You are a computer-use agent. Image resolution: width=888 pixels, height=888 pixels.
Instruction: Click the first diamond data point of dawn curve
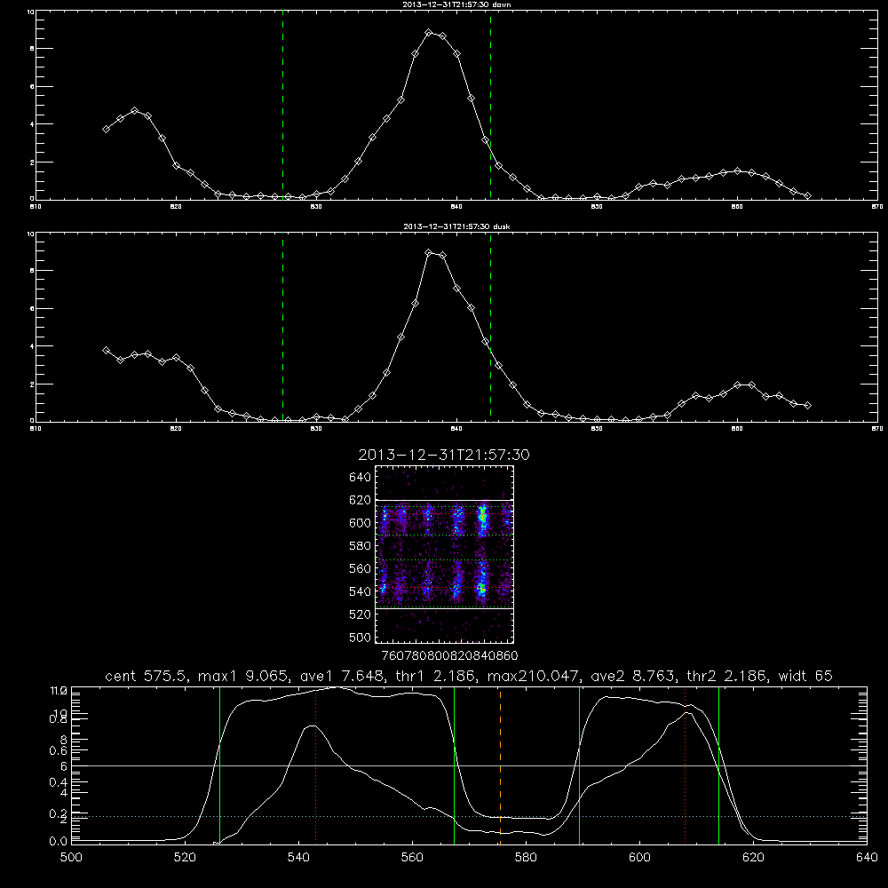point(106,129)
